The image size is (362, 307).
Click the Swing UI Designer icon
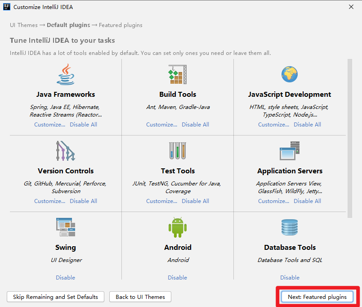point(66,227)
